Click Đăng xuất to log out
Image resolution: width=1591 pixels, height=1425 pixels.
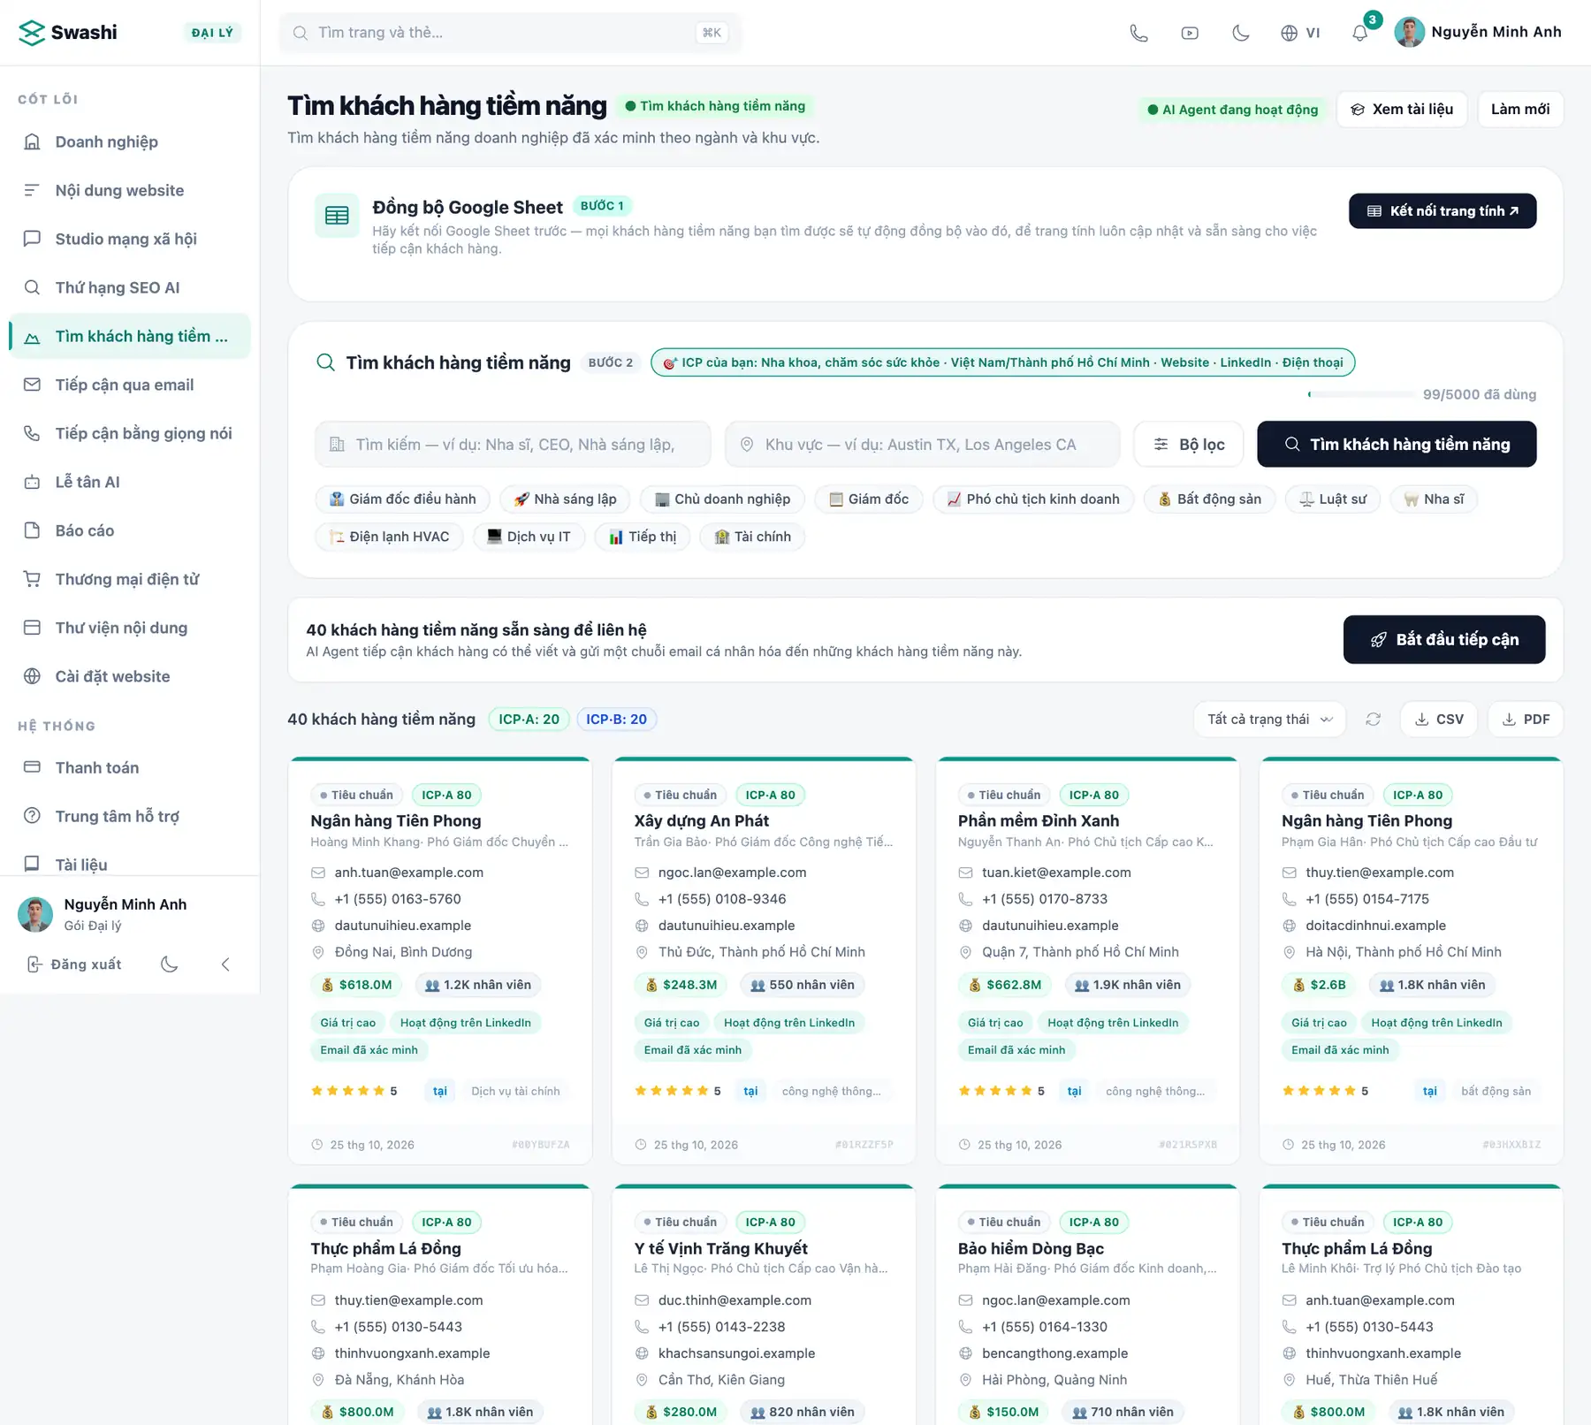pyautogui.click(x=74, y=964)
